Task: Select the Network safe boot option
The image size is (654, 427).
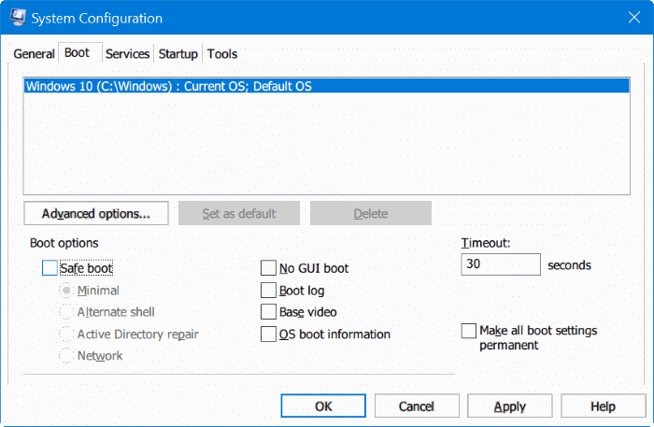Action: click(66, 356)
